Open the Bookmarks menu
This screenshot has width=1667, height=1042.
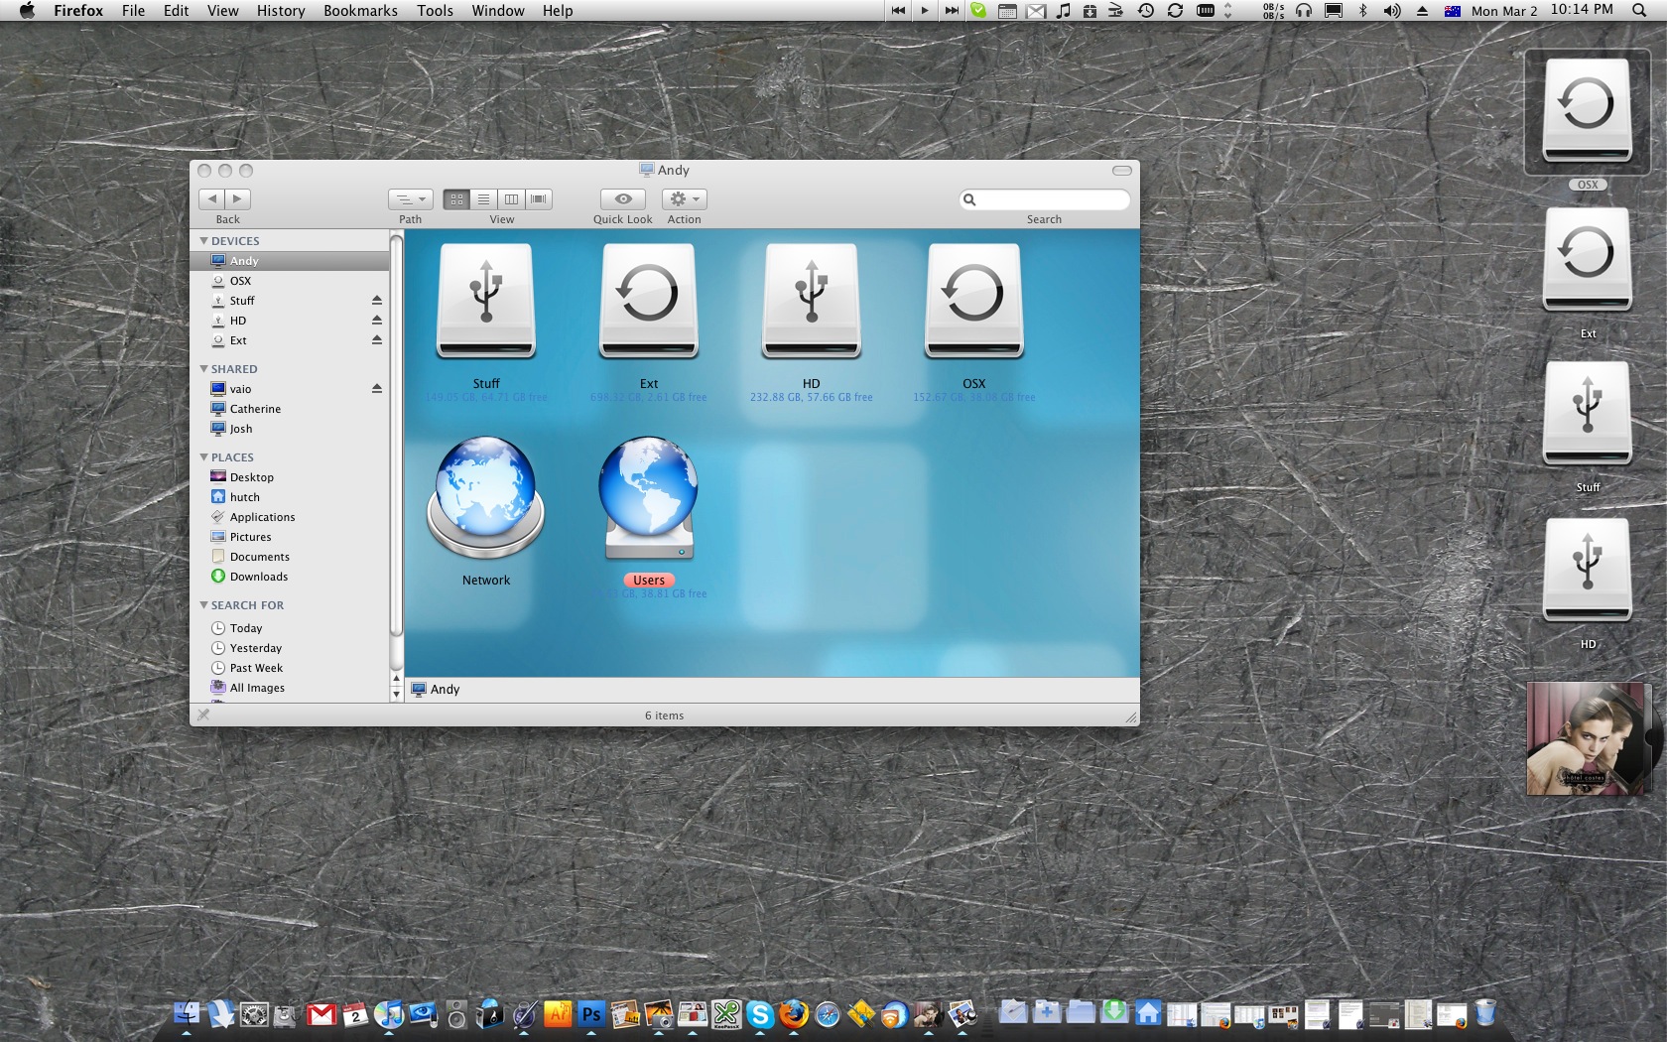360,11
